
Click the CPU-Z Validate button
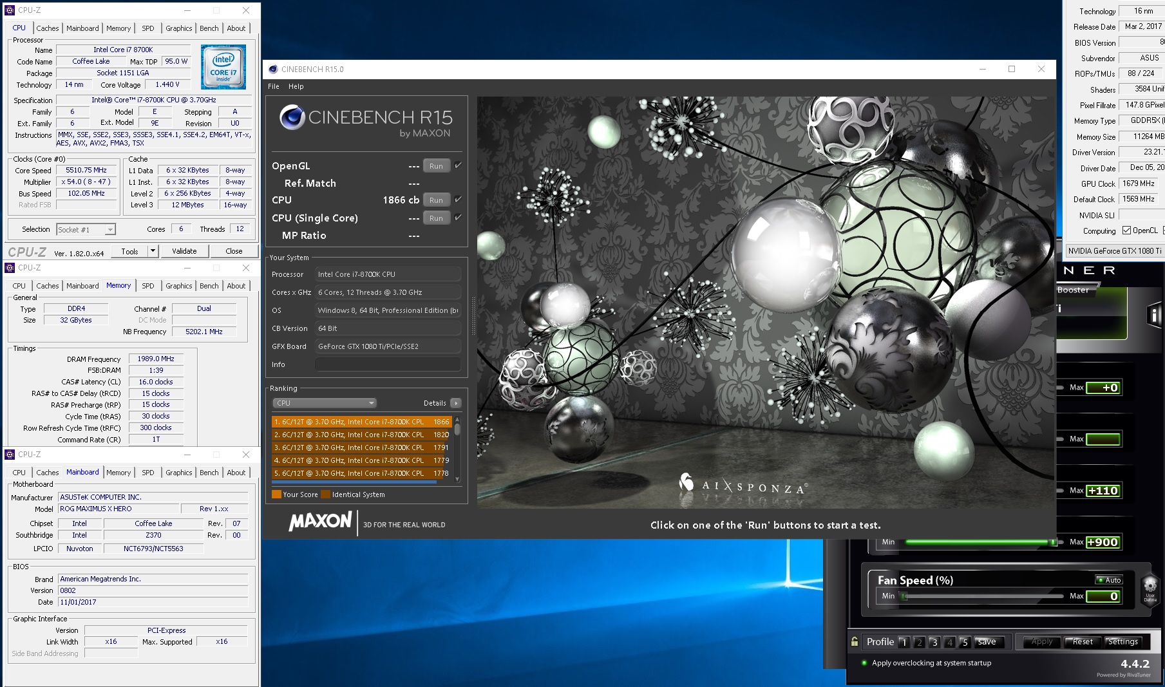[x=184, y=251]
